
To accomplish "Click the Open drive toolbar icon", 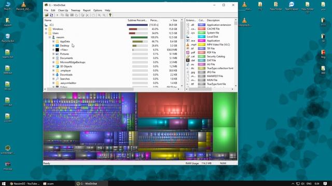I will (x=47, y=15).
